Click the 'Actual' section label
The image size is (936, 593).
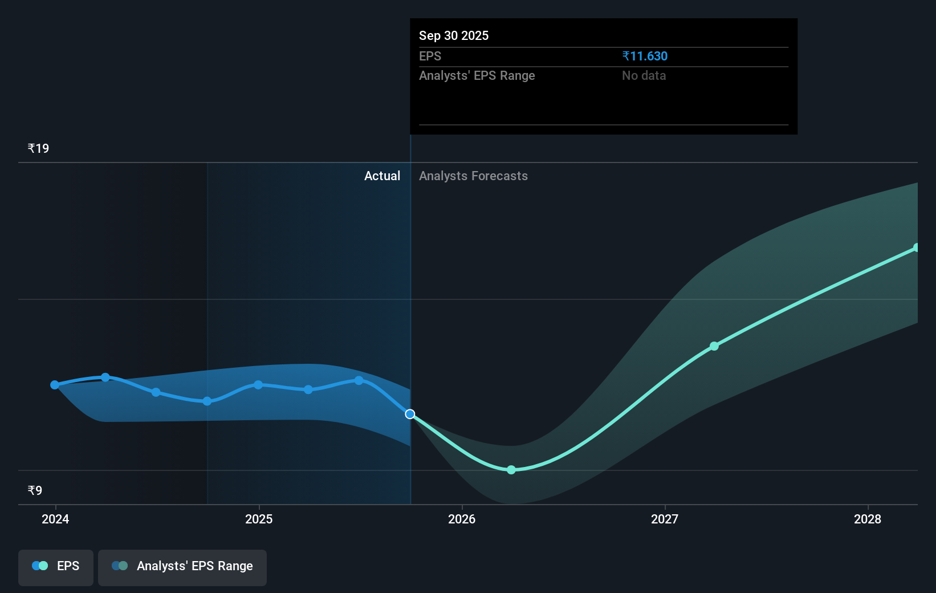click(x=382, y=176)
